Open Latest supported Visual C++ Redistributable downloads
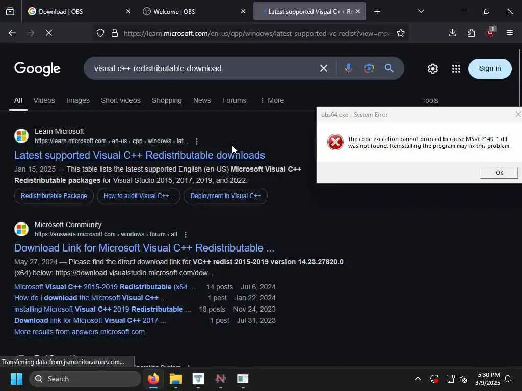Screen dimensions: 522x391 [x=140, y=155]
